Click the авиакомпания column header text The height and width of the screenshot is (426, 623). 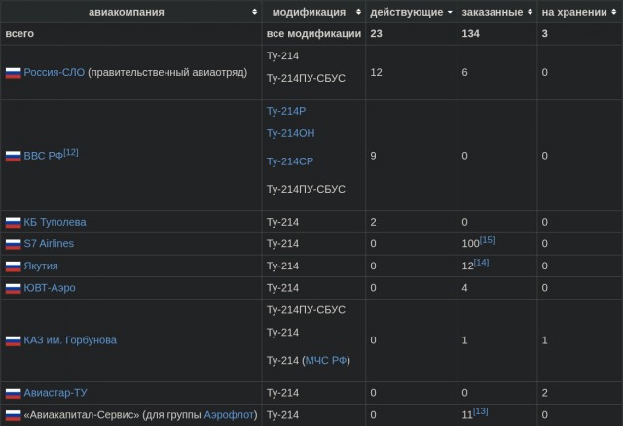(x=127, y=12)
